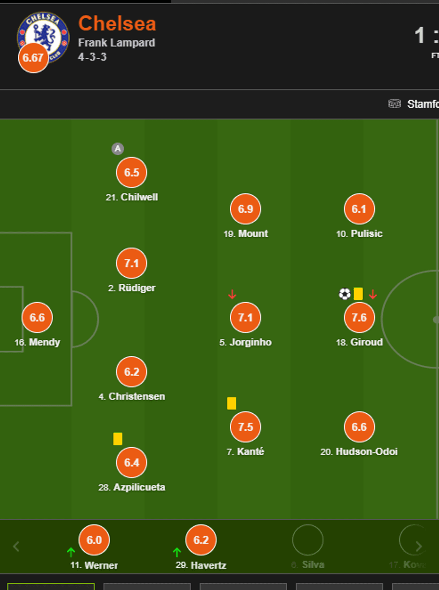
Task: Select Mount's 6.9 rating circle
Action: 245,209
